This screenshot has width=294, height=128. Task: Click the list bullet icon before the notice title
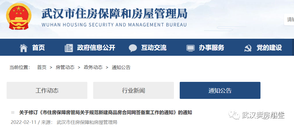(13, 113)
